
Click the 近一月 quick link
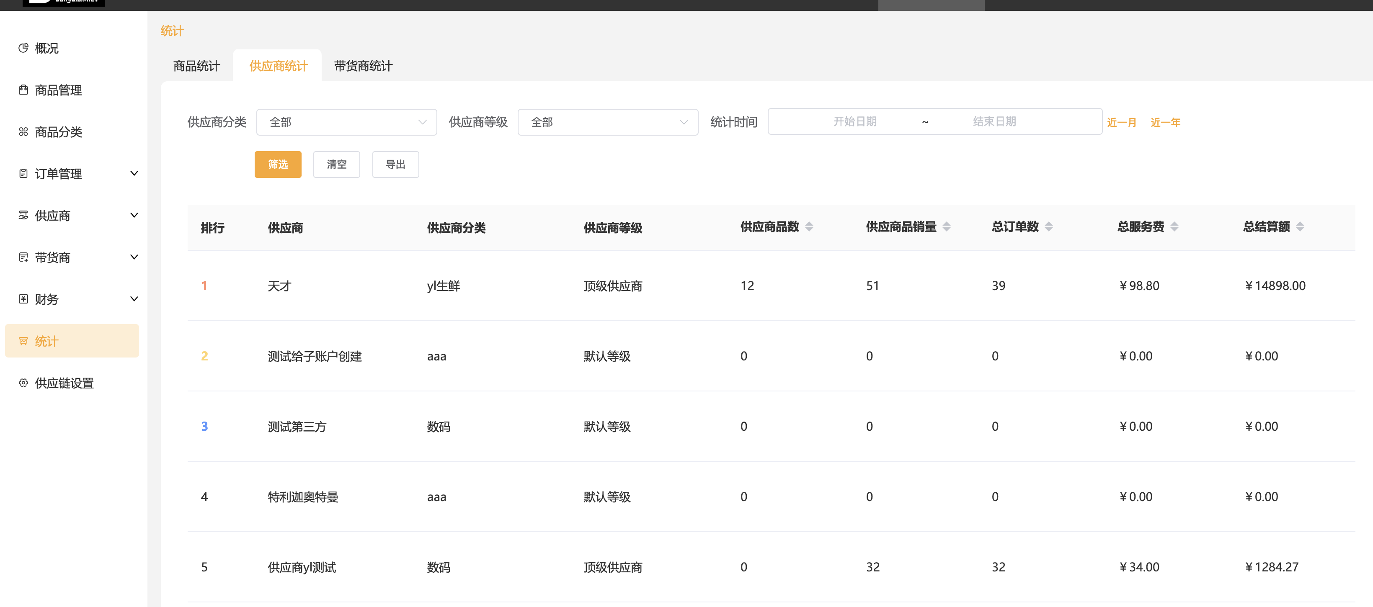1121,122
